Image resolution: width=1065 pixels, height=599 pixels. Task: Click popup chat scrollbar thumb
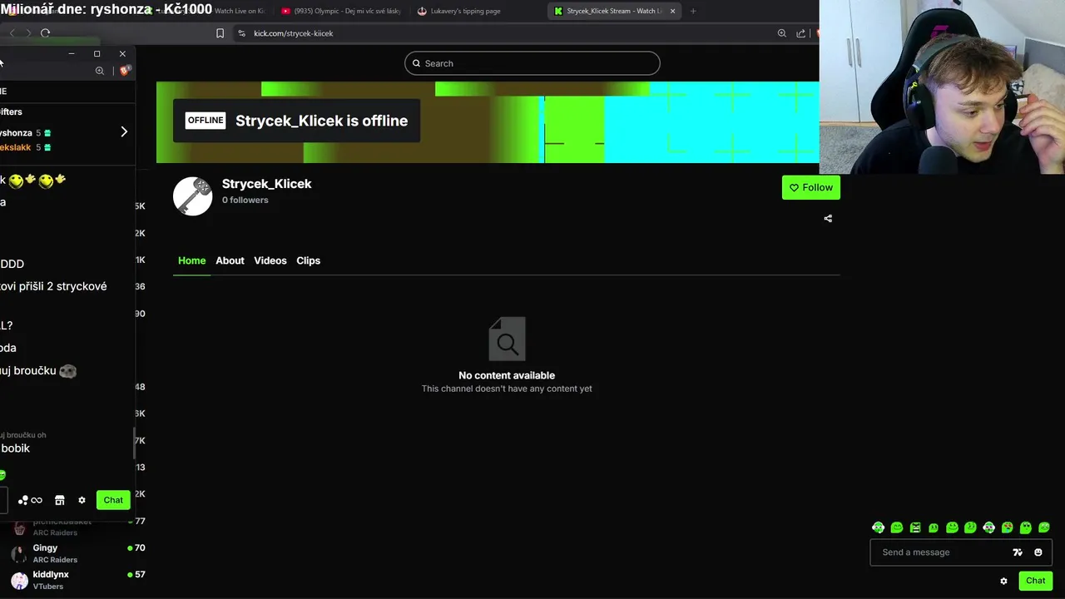[x=135, y=443]
